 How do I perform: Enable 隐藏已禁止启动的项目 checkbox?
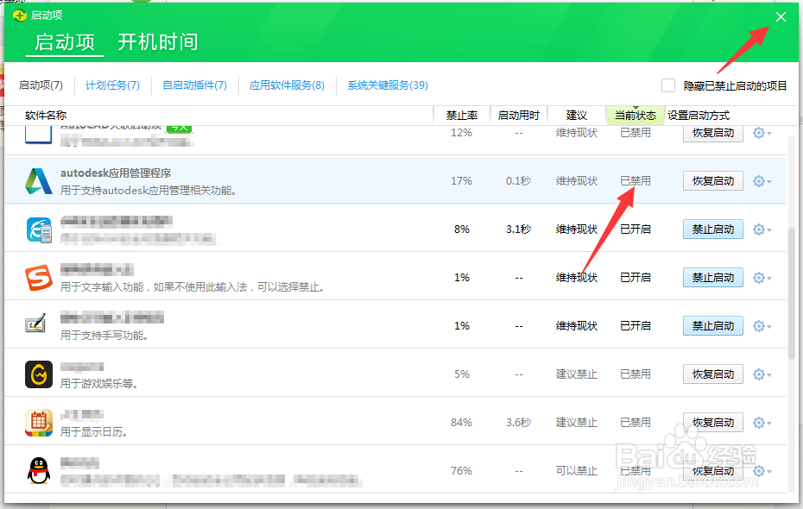pyautogui.click(x=667, y=85)
